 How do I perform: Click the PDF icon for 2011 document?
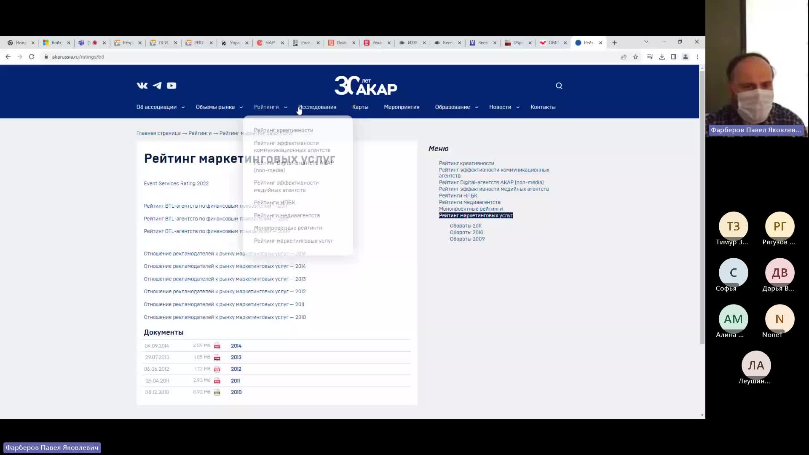coord(217,381)
